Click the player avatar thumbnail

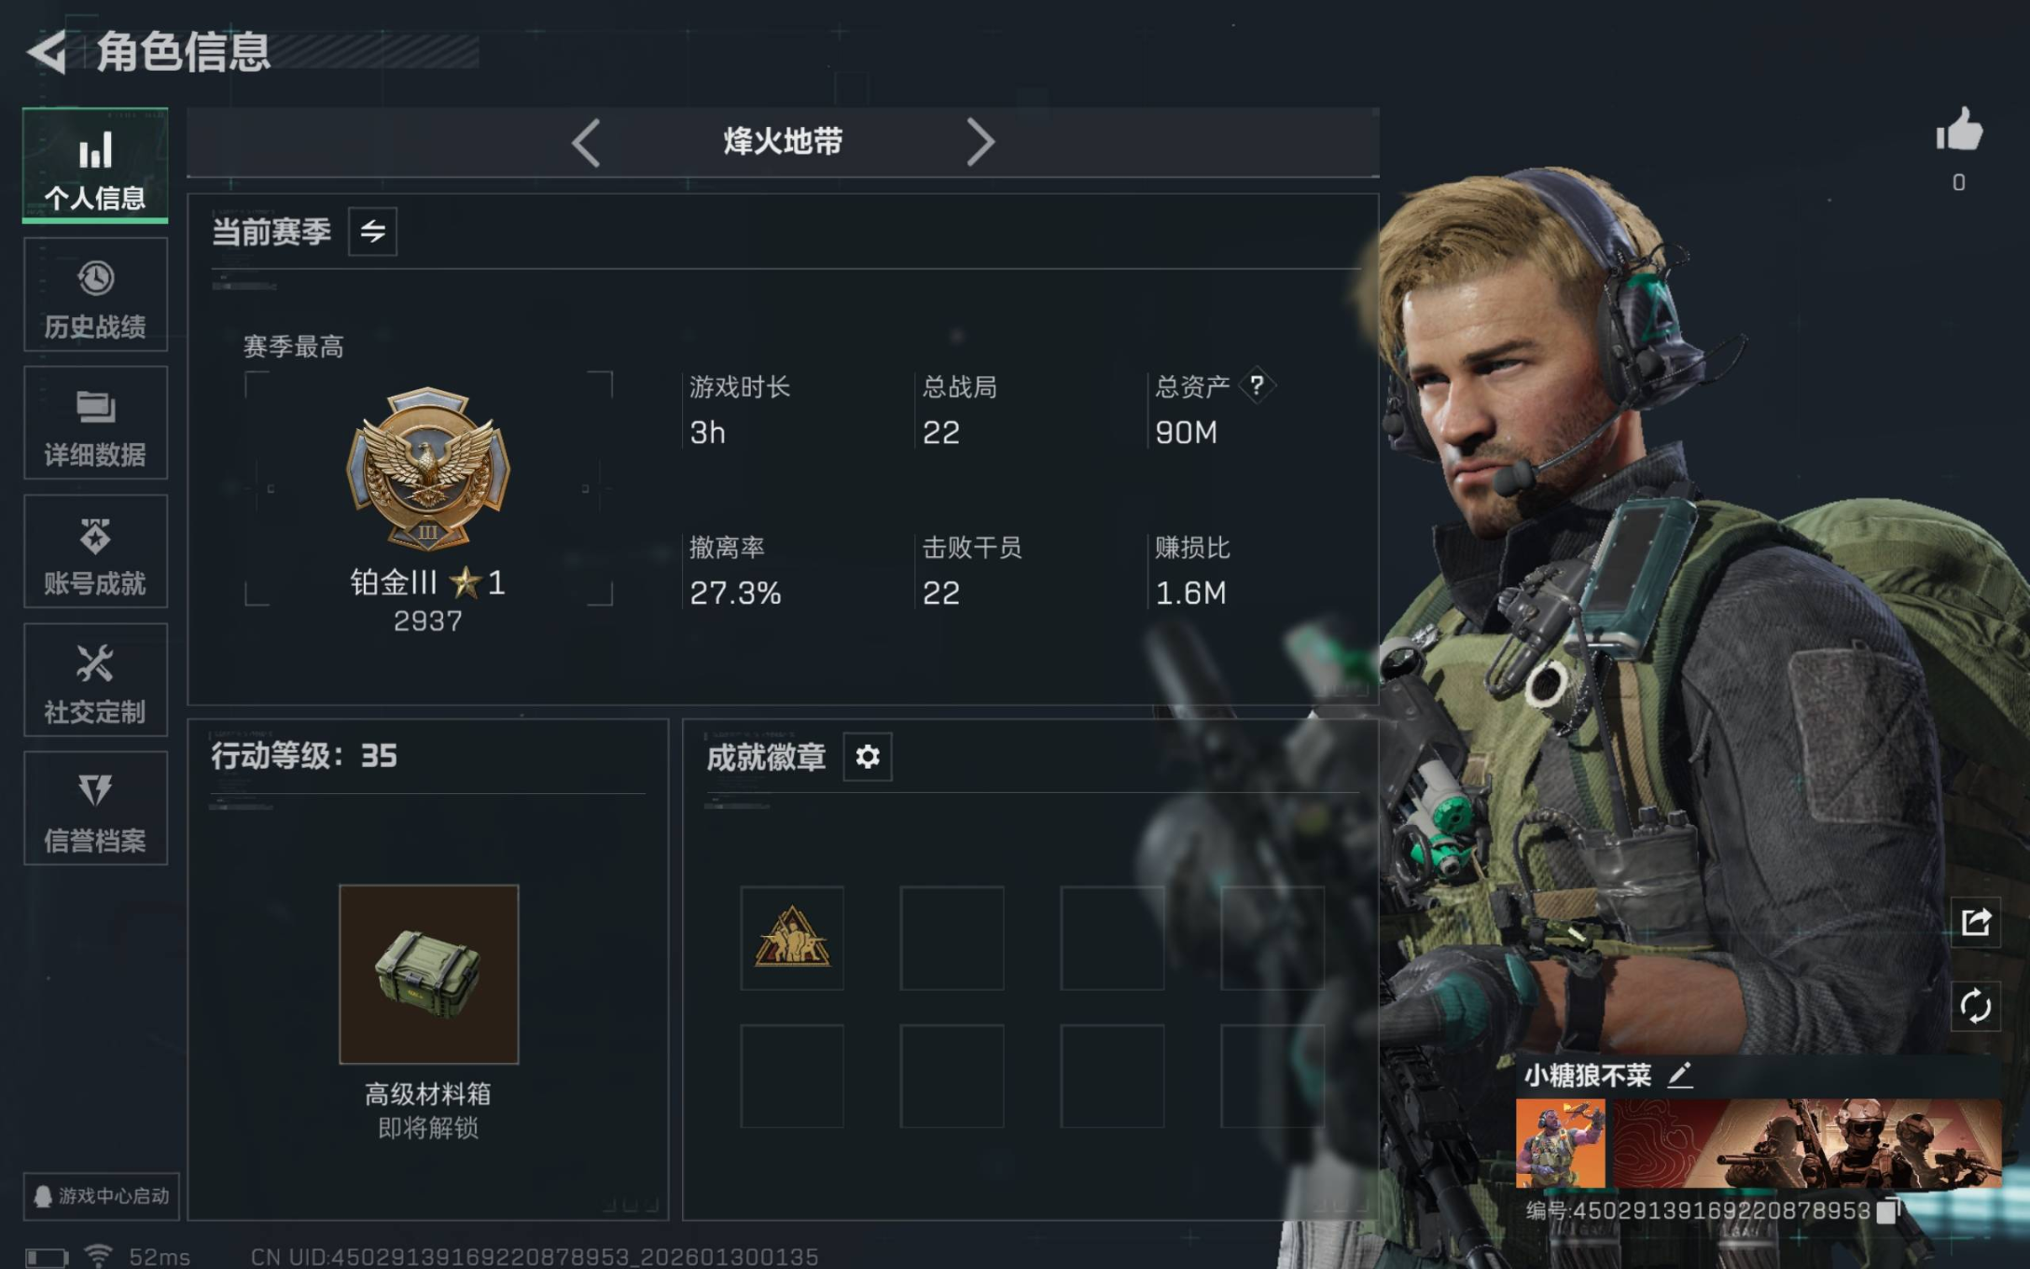(1561, 1143)
